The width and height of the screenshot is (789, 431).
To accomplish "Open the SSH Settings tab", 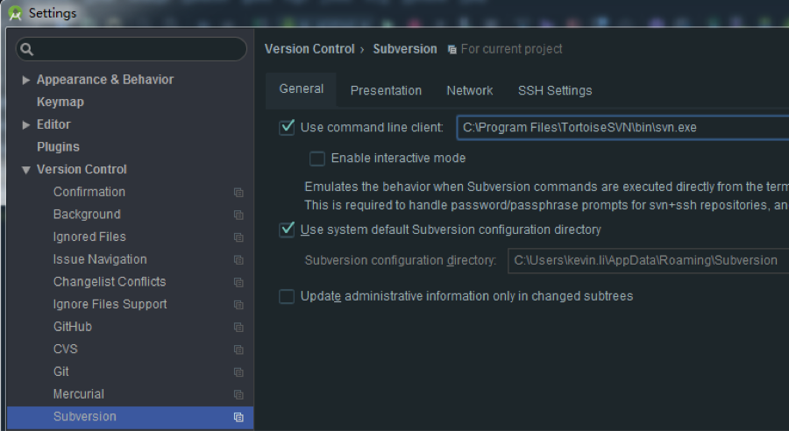I will (555, 90).
